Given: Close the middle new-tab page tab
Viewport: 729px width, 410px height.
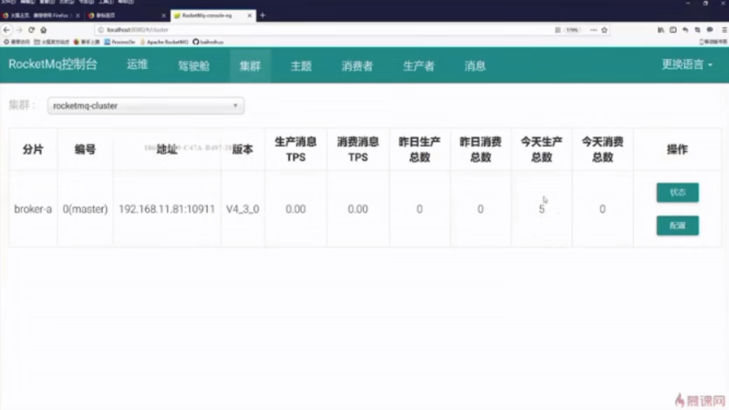Looking at the screenshot, I should tap(163, 16).
